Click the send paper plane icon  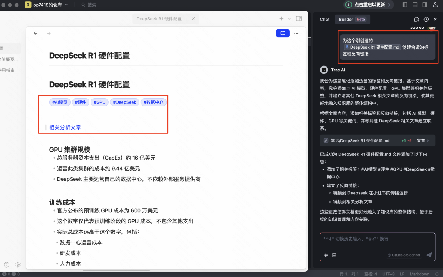pos(429,254)
